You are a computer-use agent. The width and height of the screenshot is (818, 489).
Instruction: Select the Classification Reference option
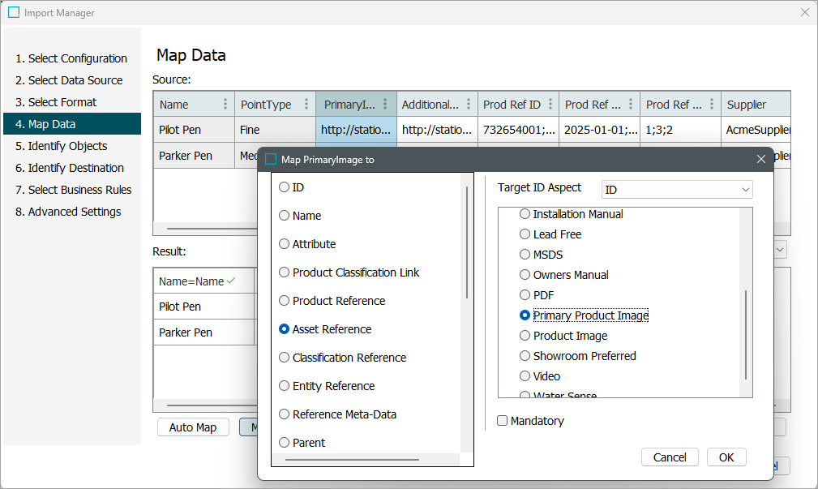[x=285, y=358]
